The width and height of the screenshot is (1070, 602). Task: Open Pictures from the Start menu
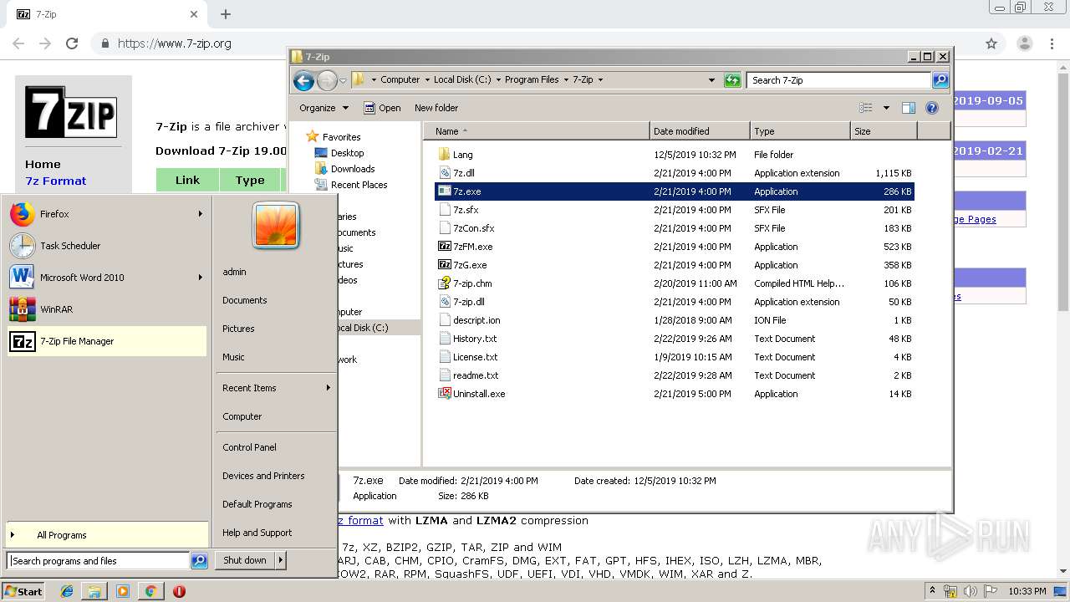pos(238,329)
